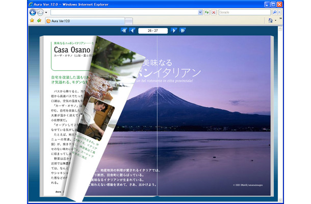
Task: Close the Internet Explorer window
Action: (x=279, y=5)
